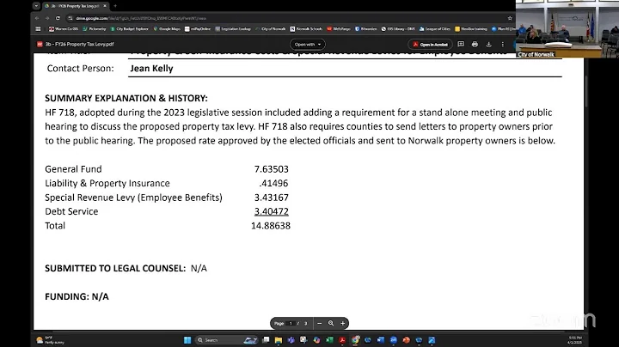
Task: Click the browser forward arrow
Action: 47,18
